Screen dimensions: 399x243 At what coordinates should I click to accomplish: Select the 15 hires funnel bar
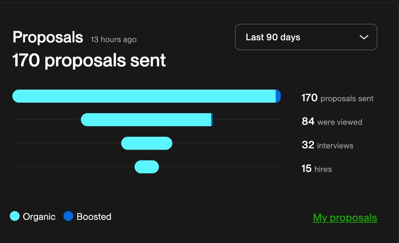pos(147,167)
